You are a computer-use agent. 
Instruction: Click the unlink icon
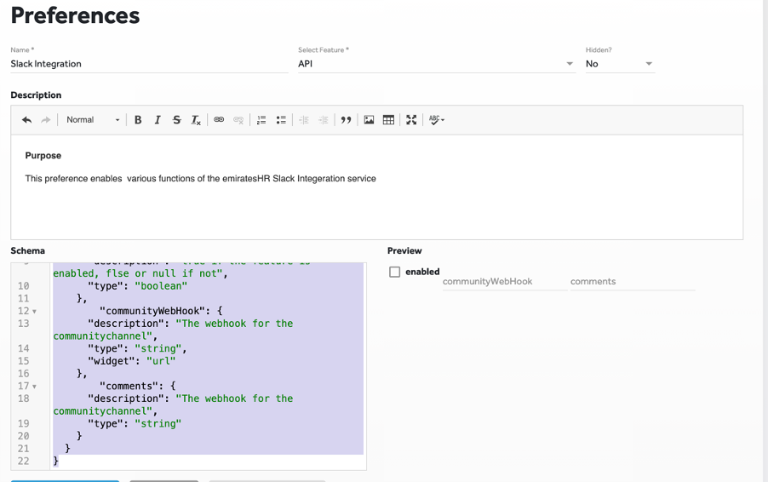coord(238,120)
